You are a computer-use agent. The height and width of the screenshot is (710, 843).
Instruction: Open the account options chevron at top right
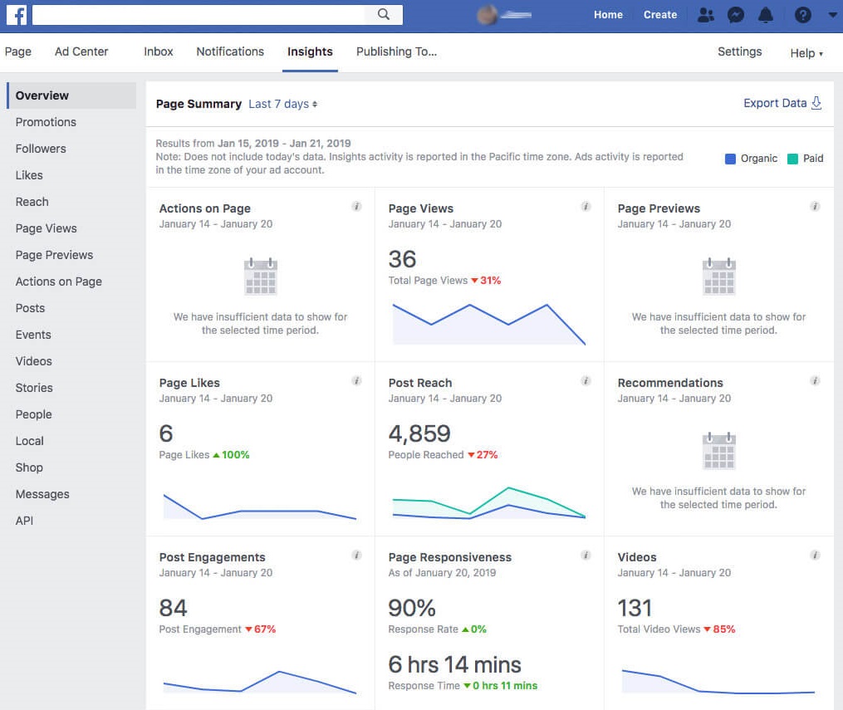[x=832, y=14]
